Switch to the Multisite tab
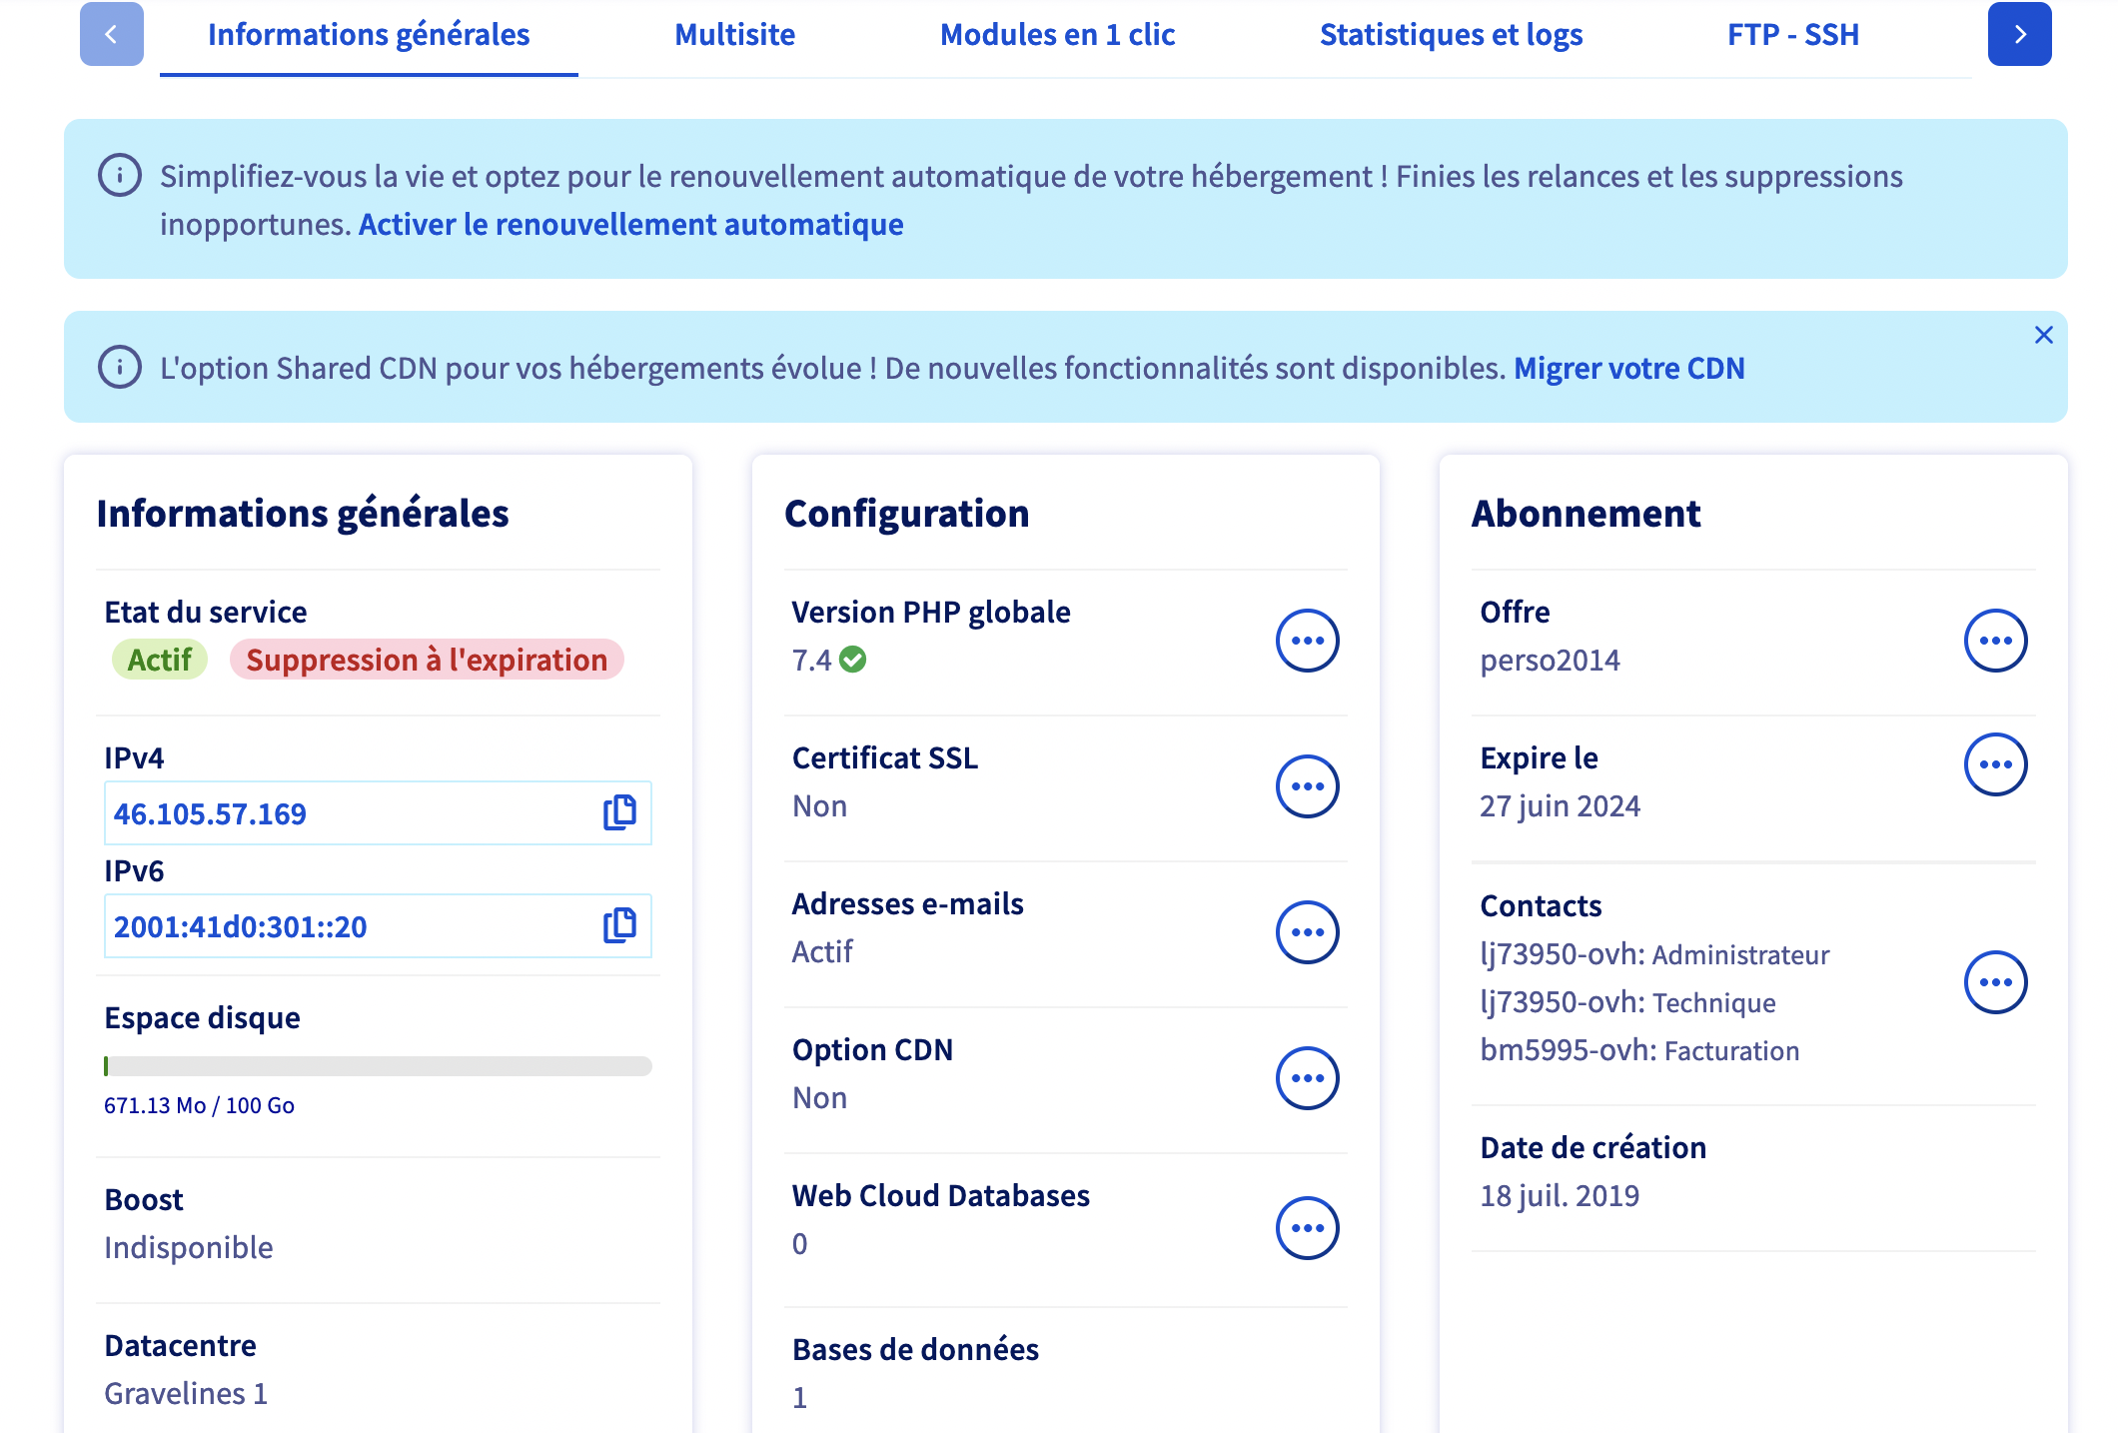 tap(734, 35)
